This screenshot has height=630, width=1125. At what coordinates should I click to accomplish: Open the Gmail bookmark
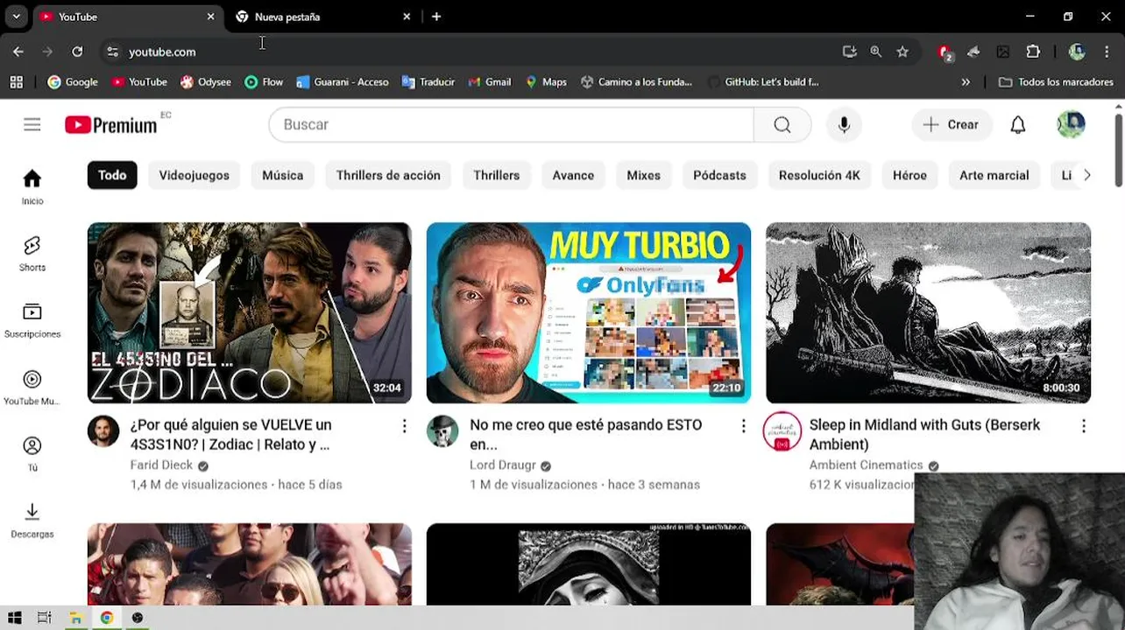coord(490,82)
